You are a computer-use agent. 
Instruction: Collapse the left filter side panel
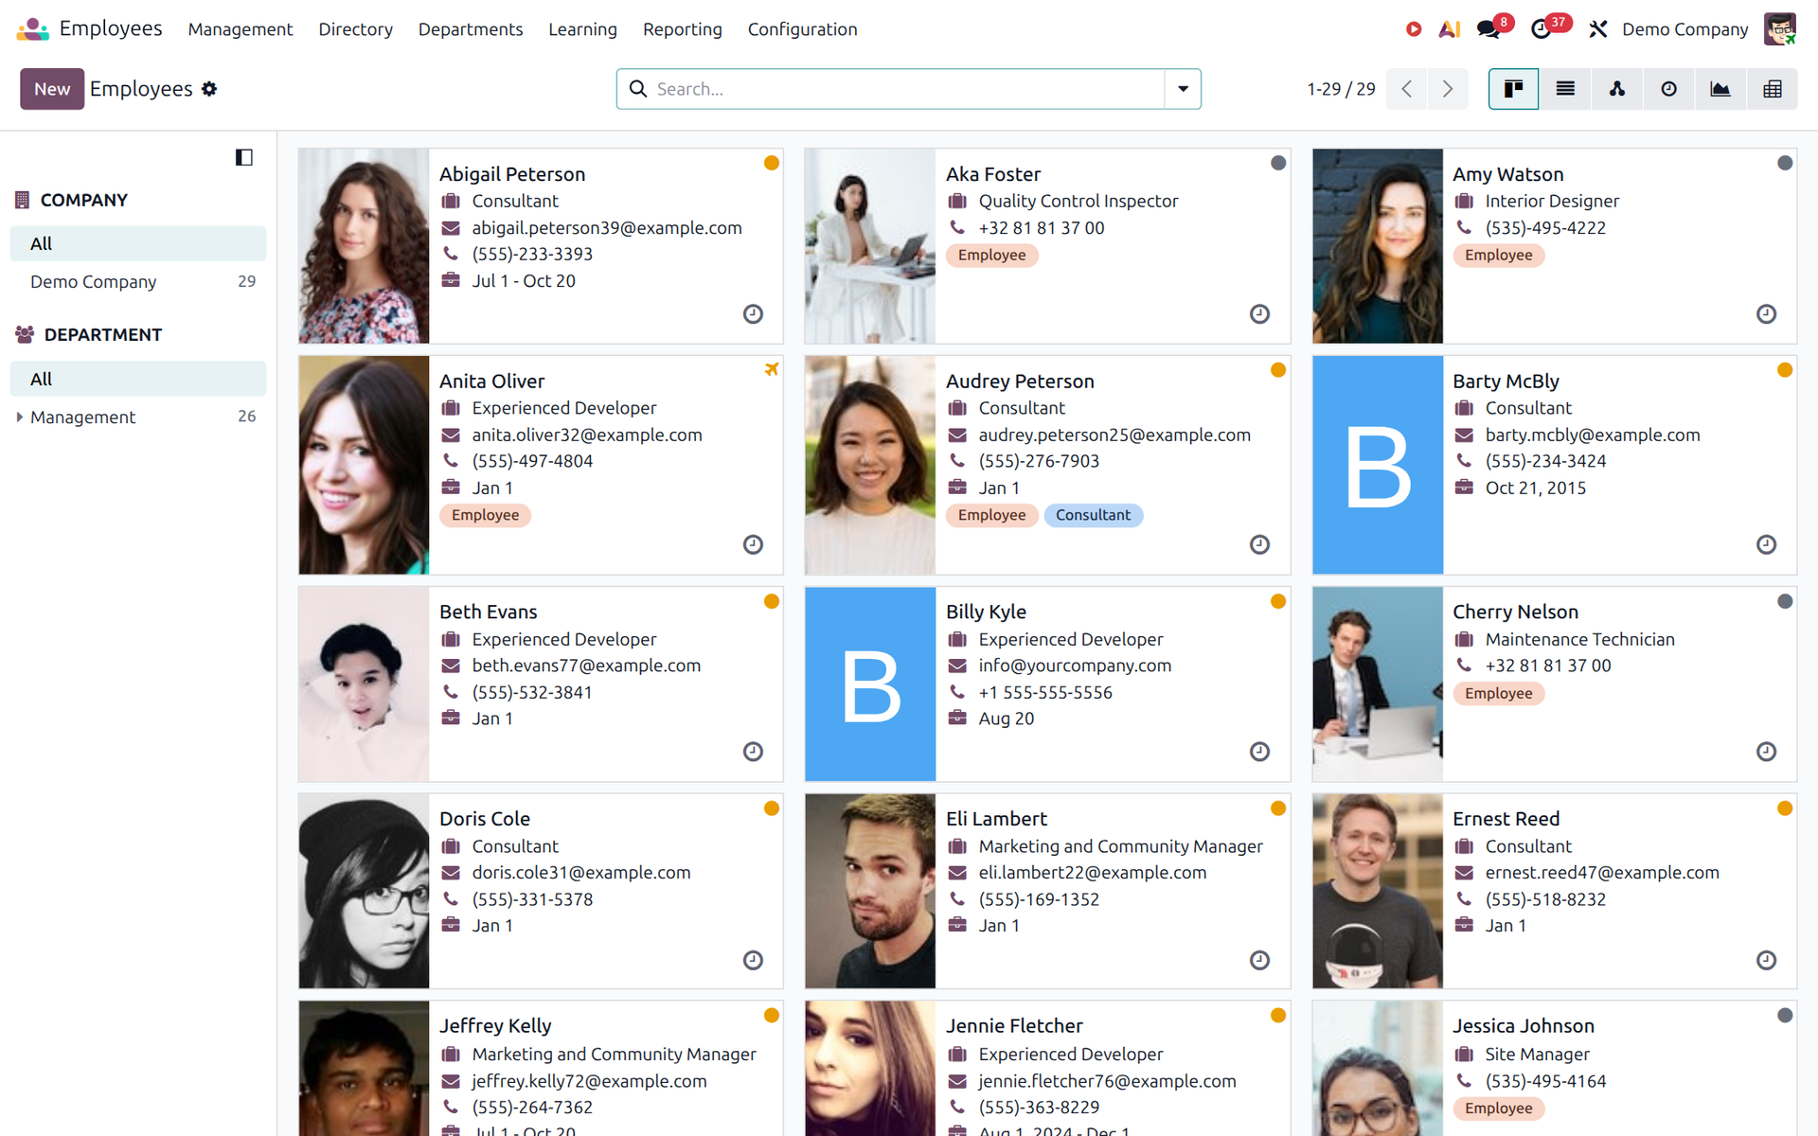244,157
